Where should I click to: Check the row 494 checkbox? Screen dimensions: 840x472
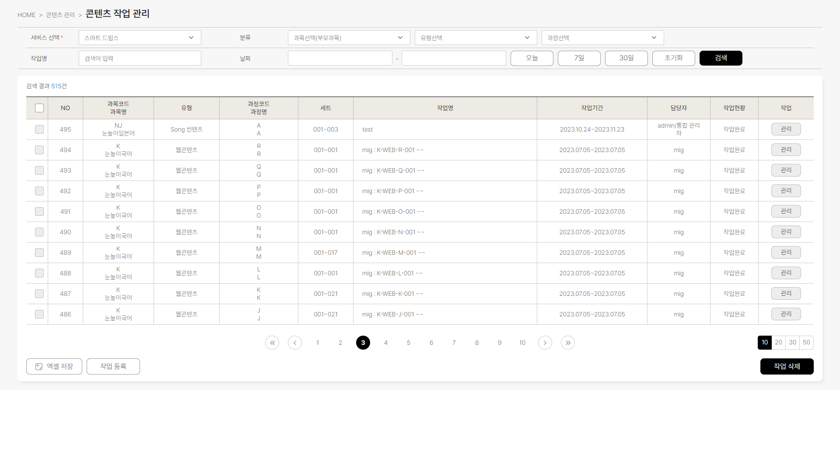pyautogui.click(x=39, y=150)
